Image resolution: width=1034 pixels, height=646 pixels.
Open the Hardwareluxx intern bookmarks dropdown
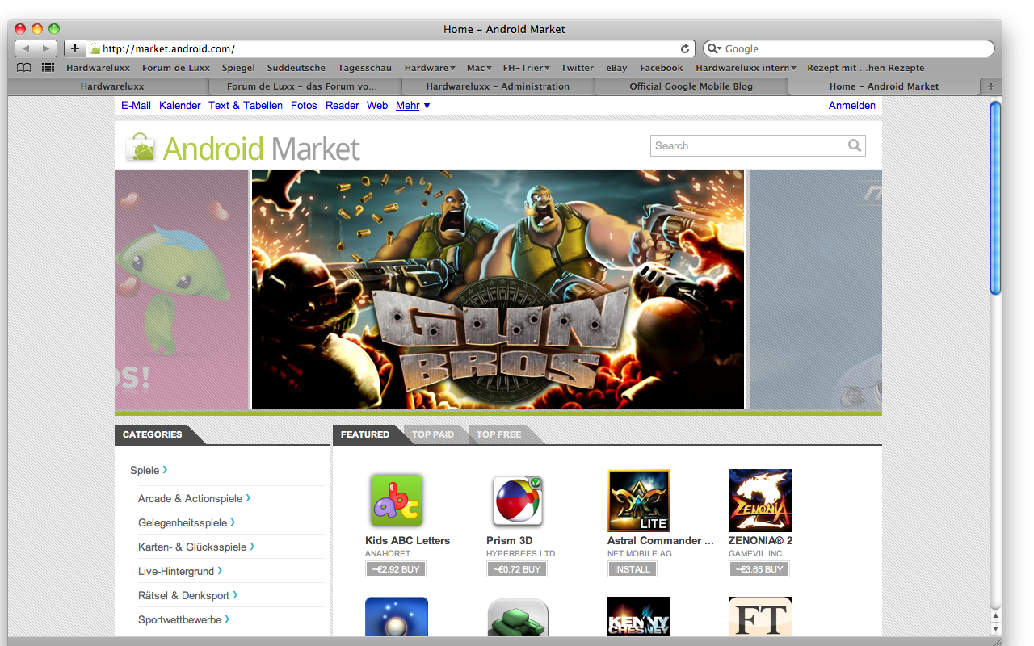pyautogui.click(x=746, y=68)
